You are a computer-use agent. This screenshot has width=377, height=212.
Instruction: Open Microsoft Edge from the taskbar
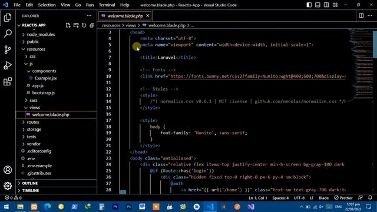coord(47,207)
